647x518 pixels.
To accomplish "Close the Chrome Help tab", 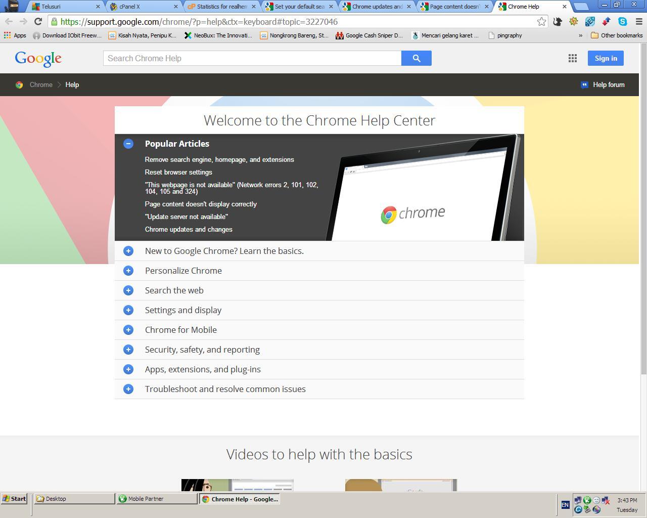I will click(x=565, y=7).
